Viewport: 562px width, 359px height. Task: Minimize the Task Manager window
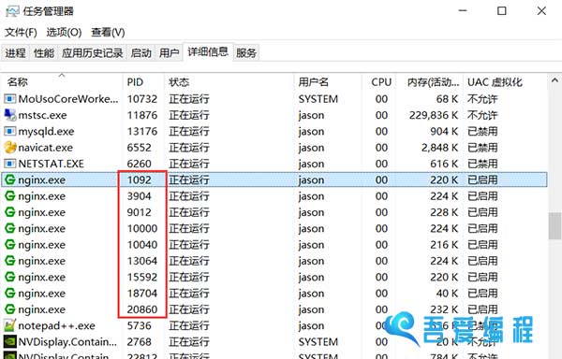[x=463, y=11]
